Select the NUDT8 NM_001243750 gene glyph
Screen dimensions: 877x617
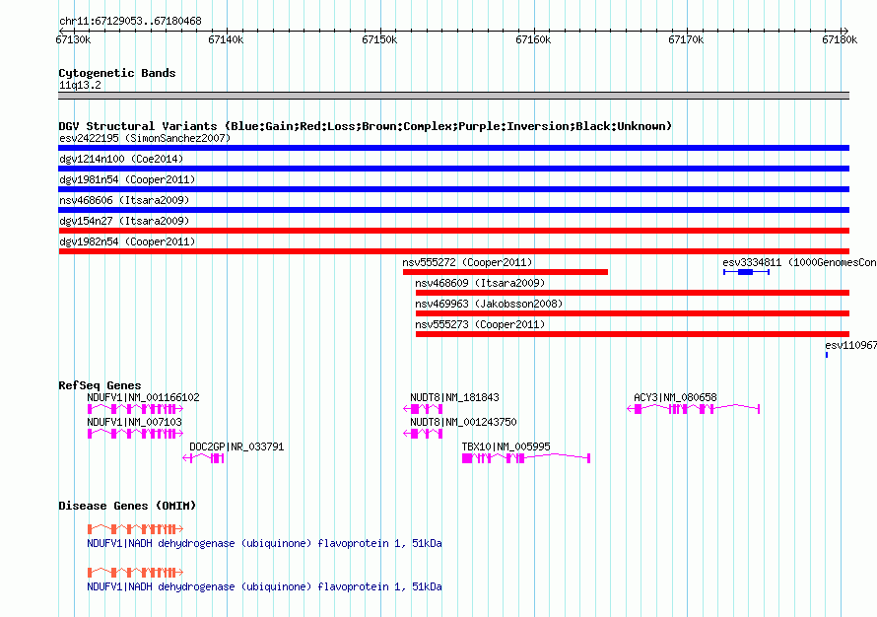tap(423, 434)
